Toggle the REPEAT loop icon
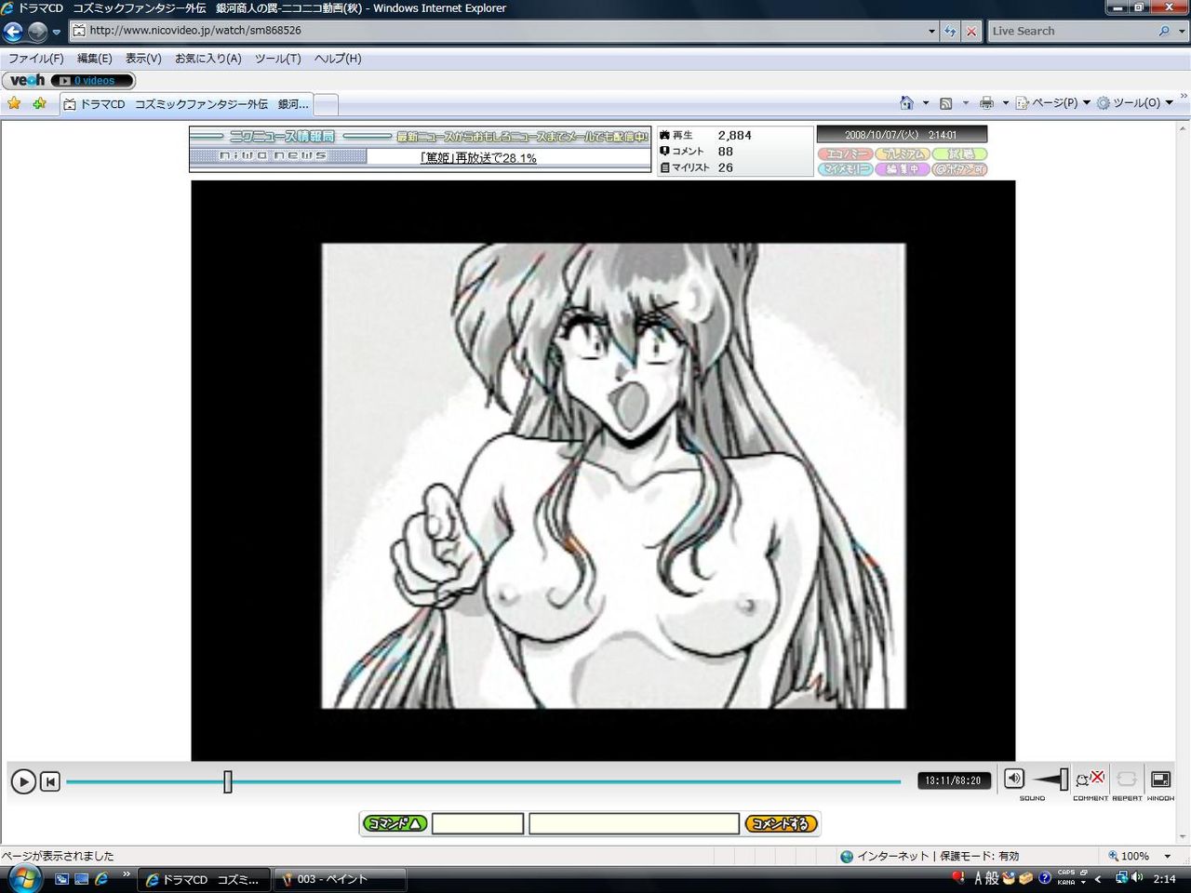This screenshot has width=1191, height=893. (1126, 779)
